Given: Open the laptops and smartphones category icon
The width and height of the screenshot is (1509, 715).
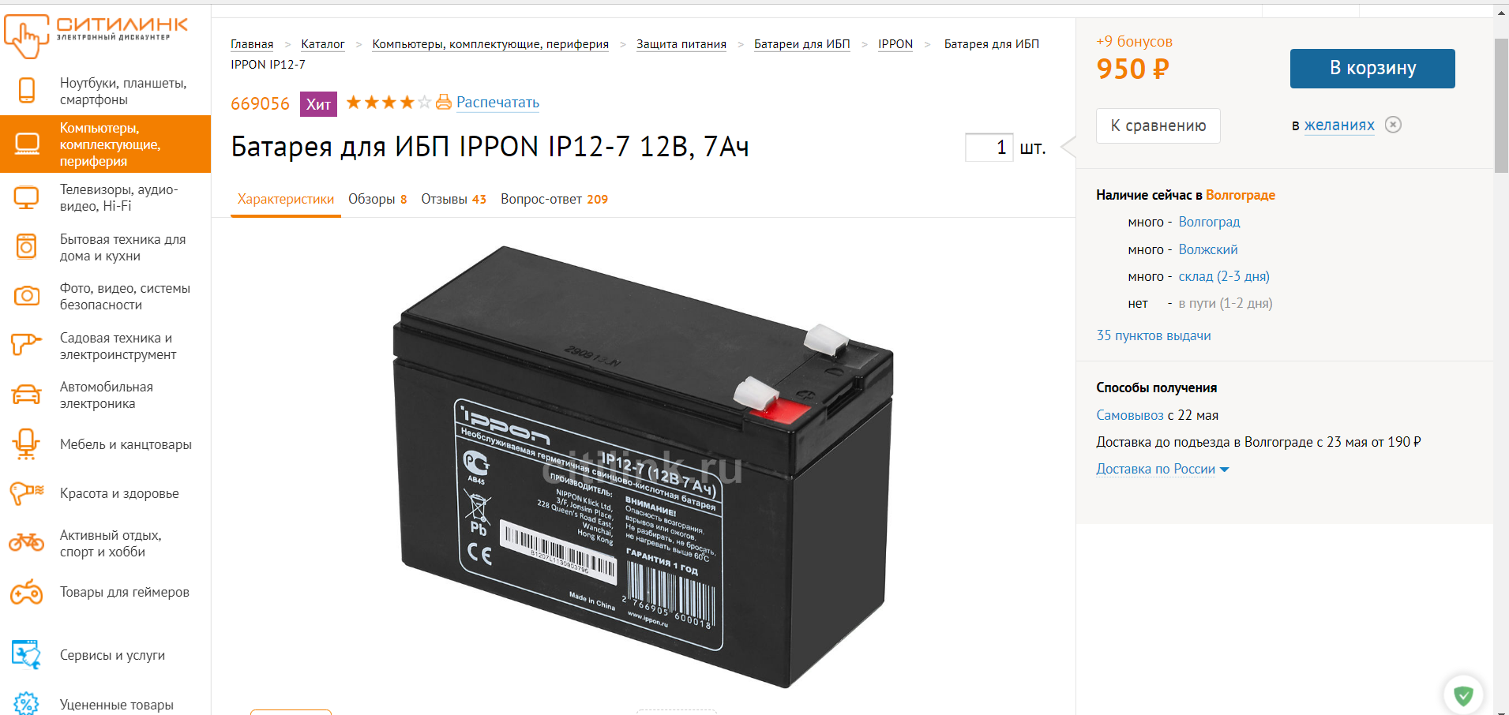Looking at the screenshot, I should [27, 90].
